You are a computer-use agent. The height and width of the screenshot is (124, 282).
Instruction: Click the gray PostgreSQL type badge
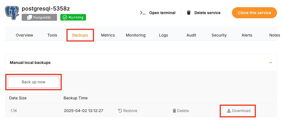point(39,17)
